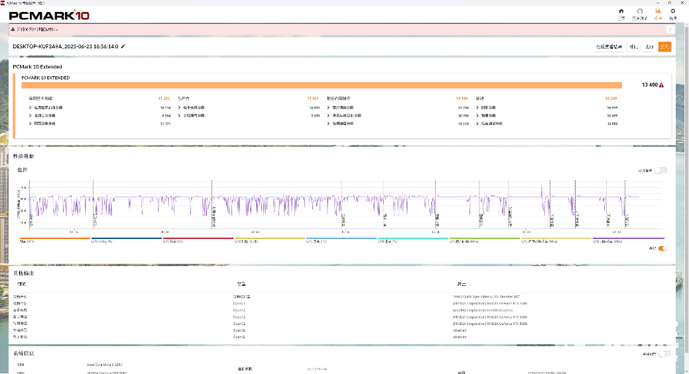Click the warning triangle beside score 13 400

[661, 85]
